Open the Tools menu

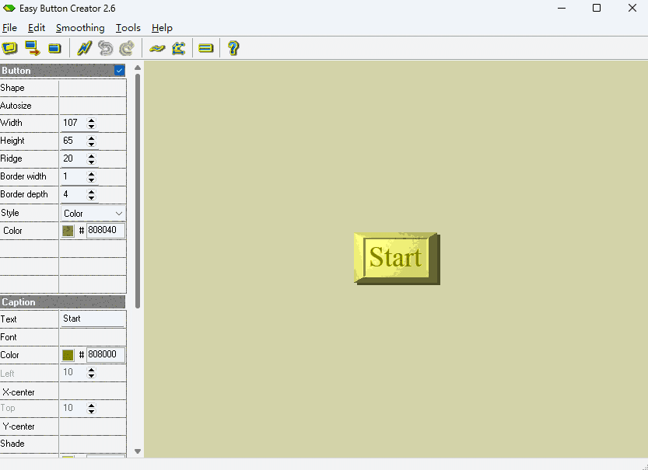click(x=128, y=27)
